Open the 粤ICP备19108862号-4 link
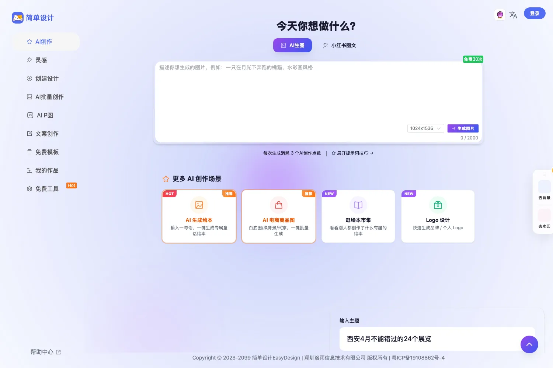553x368 pixels. tap(418, 358)
